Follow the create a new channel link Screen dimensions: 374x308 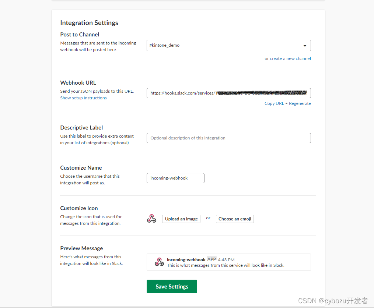[290, 59]
